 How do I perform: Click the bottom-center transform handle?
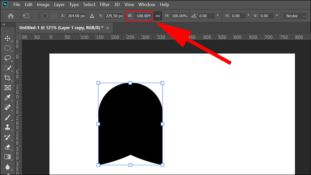[x=130, y=165]
